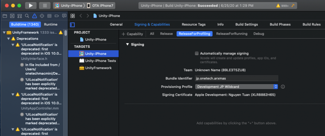This screenshot has width=325, height=136.
Task: Go back in editor history
Action: point(81,16)
